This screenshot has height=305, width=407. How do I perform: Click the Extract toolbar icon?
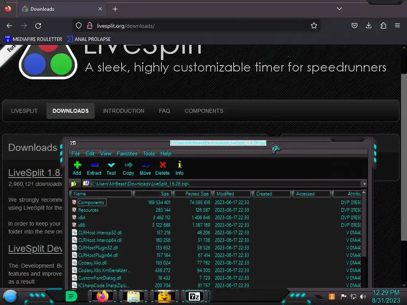click(94, 168)
